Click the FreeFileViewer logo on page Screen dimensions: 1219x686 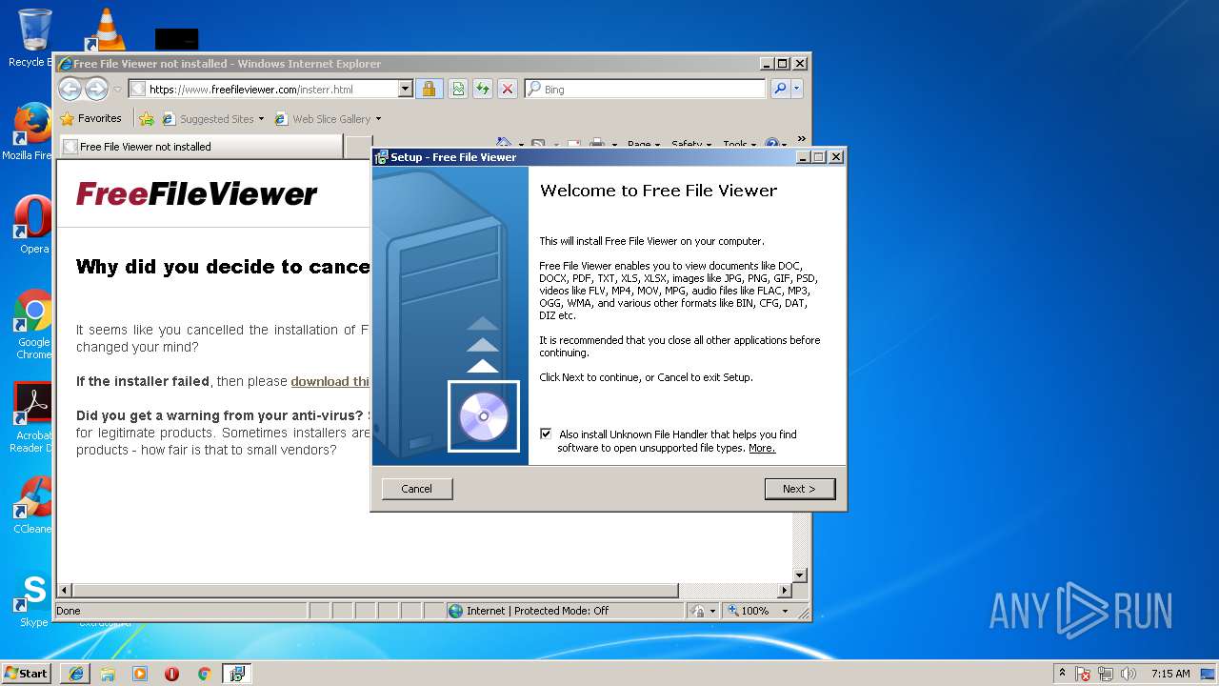coord(196,193)
